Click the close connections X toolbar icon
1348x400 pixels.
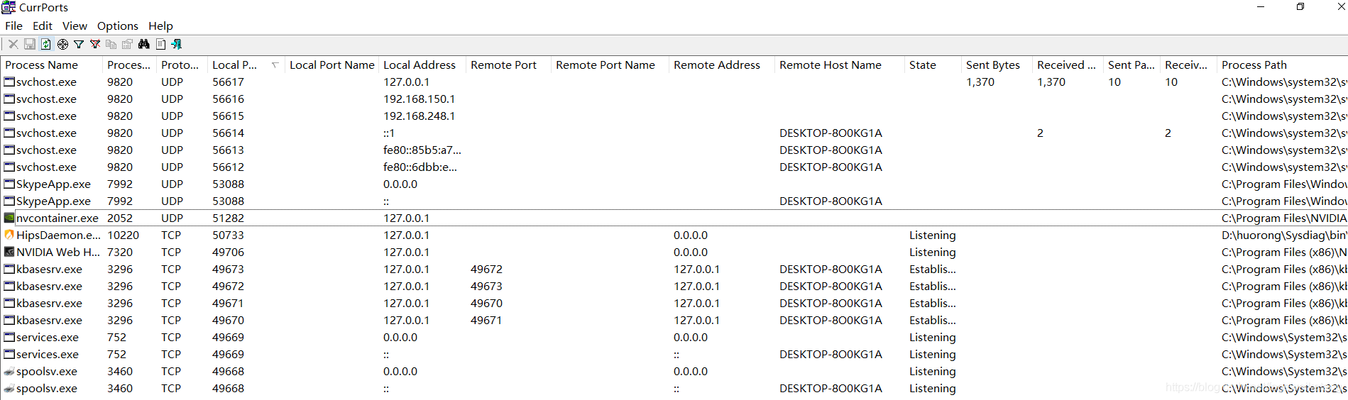[13, 44]
